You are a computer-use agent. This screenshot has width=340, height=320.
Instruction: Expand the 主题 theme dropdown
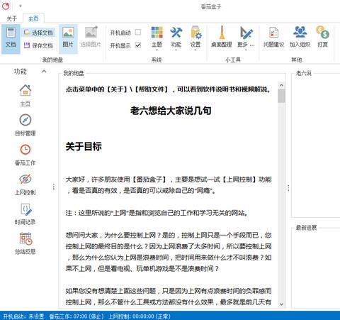157,38
